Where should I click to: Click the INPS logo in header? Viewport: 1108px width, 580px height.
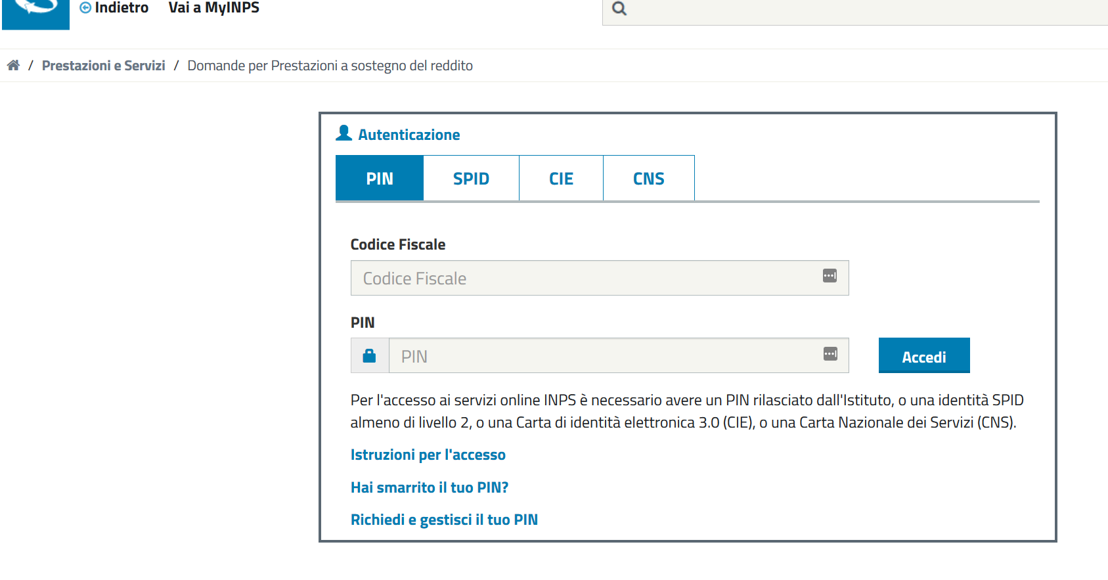tap(35, 14)
